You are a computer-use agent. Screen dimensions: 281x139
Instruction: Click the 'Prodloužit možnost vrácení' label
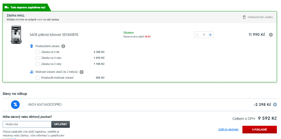click(x=57, y=78)
